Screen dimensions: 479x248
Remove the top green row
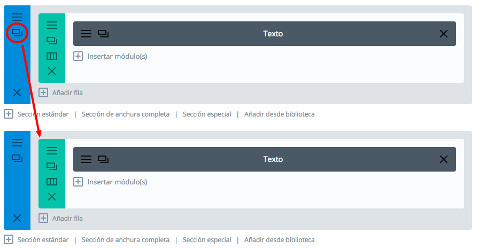(52, 71)
